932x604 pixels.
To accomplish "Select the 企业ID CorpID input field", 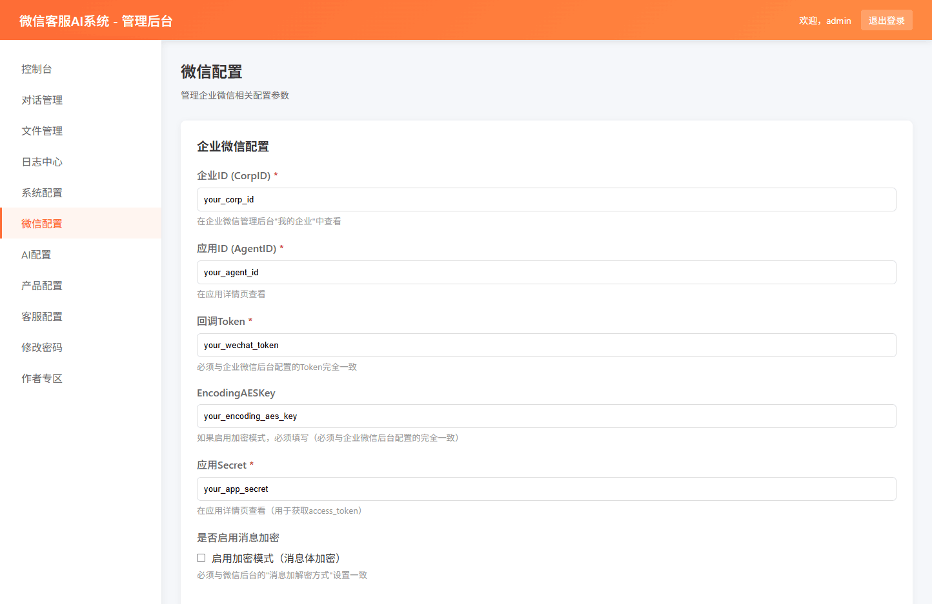I will click(x=546, y=199).
